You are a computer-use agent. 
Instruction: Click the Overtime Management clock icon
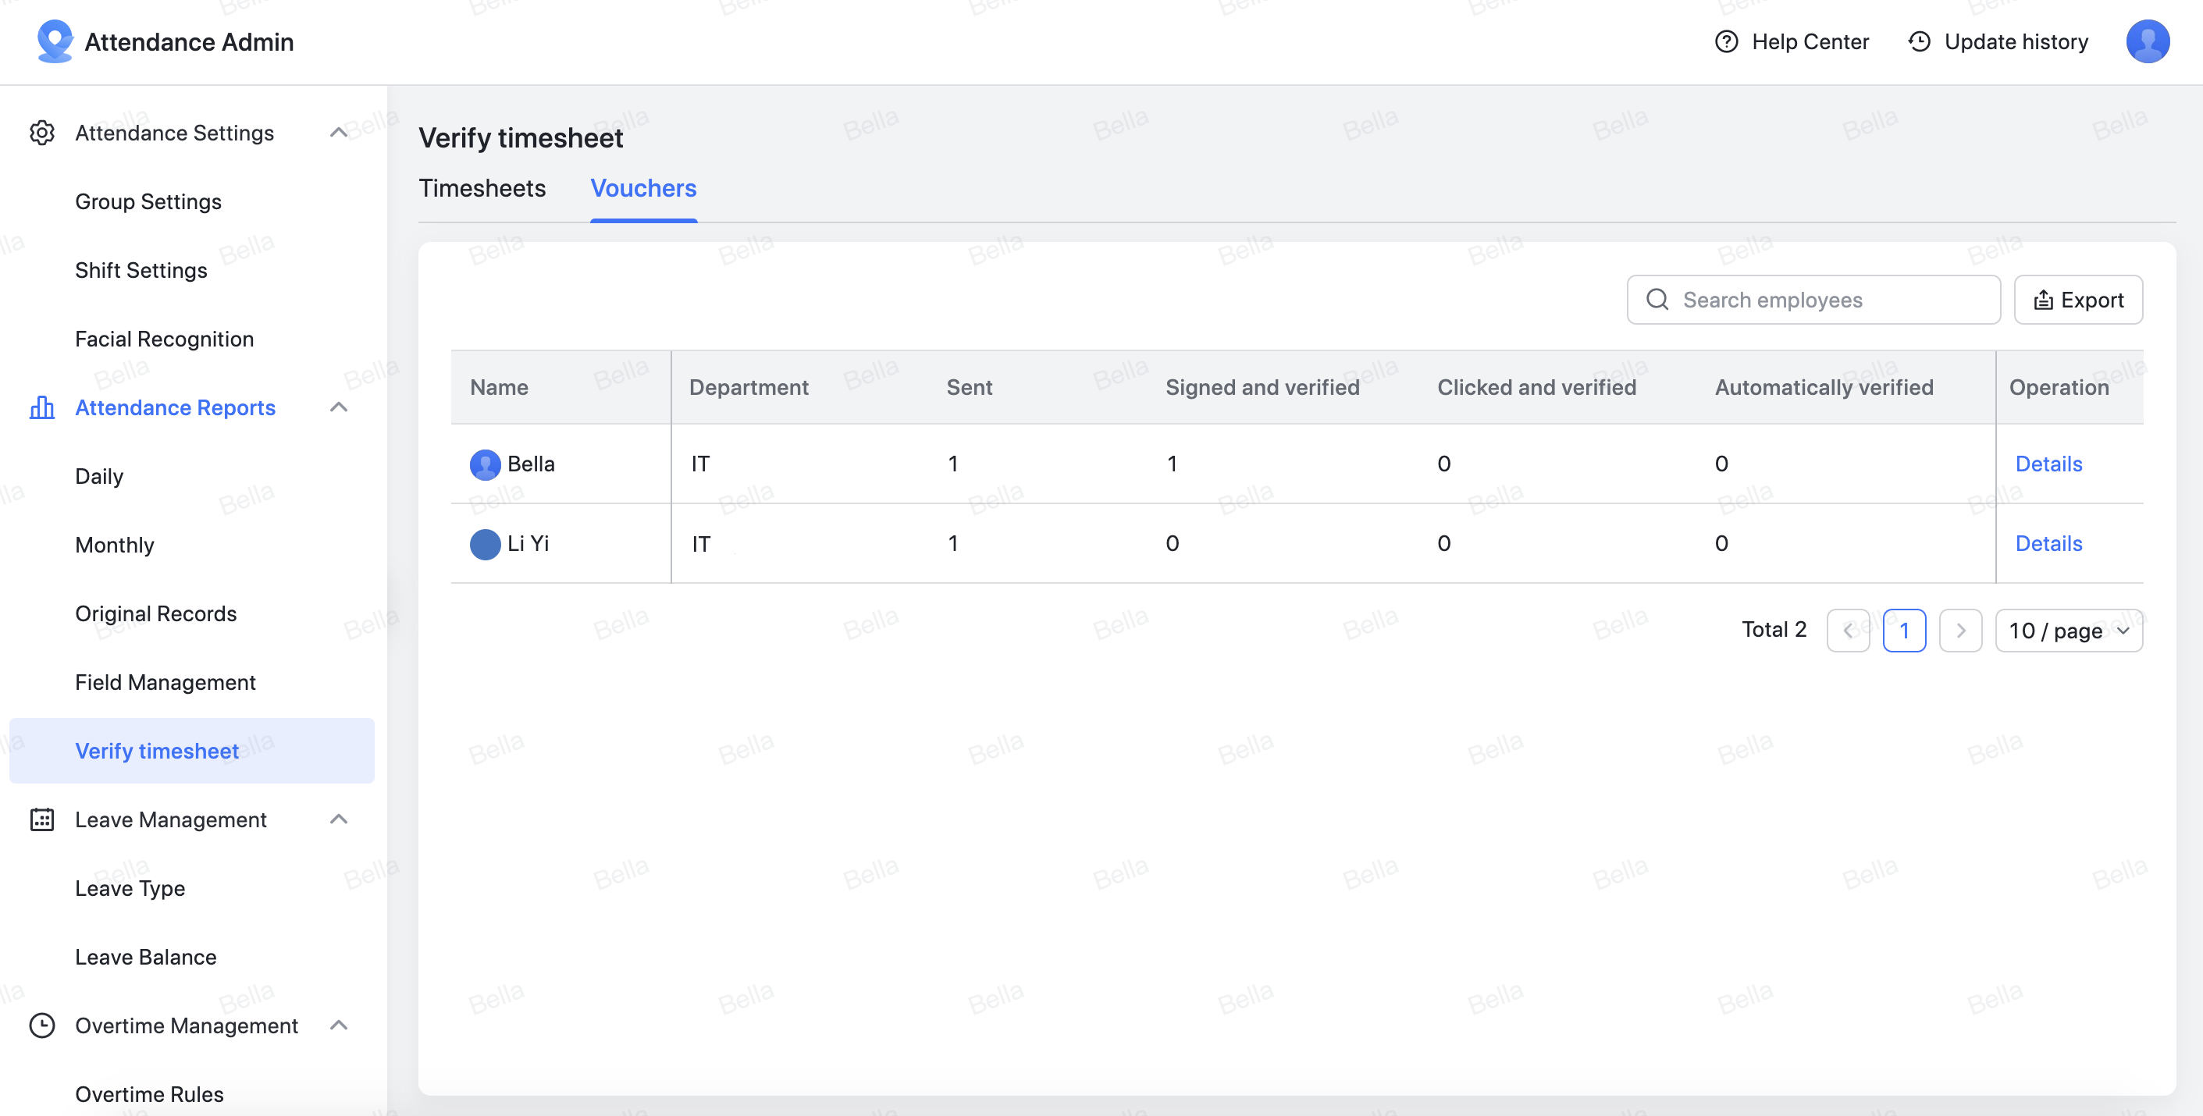coord(42,1025)
